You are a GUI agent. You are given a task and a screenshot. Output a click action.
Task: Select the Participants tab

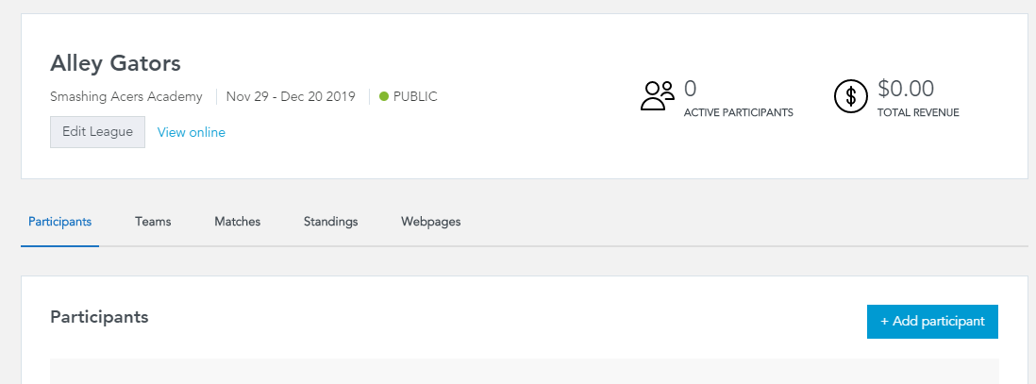coord(59,222)
